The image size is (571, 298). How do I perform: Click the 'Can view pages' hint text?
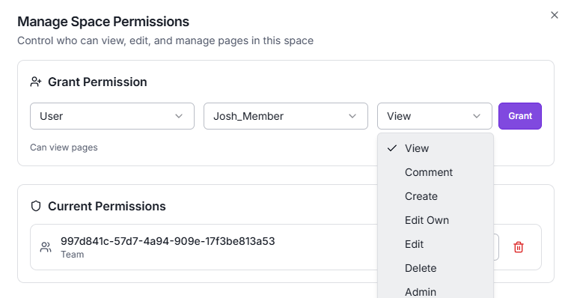point(64,148)
